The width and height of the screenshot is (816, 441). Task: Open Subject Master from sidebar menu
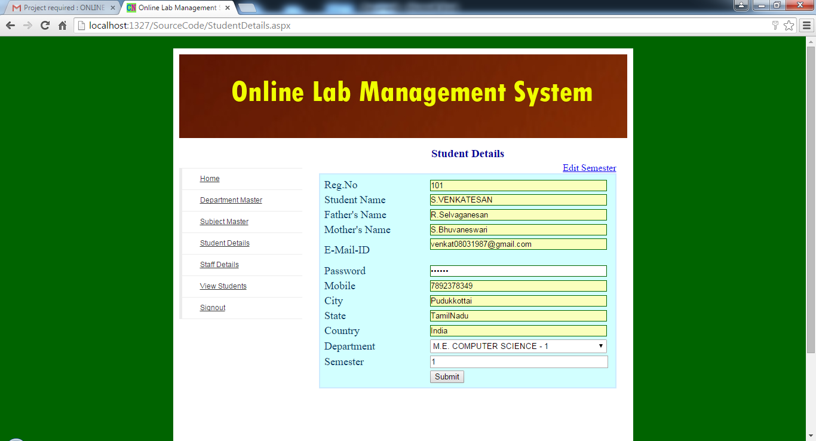coord(224,222)
